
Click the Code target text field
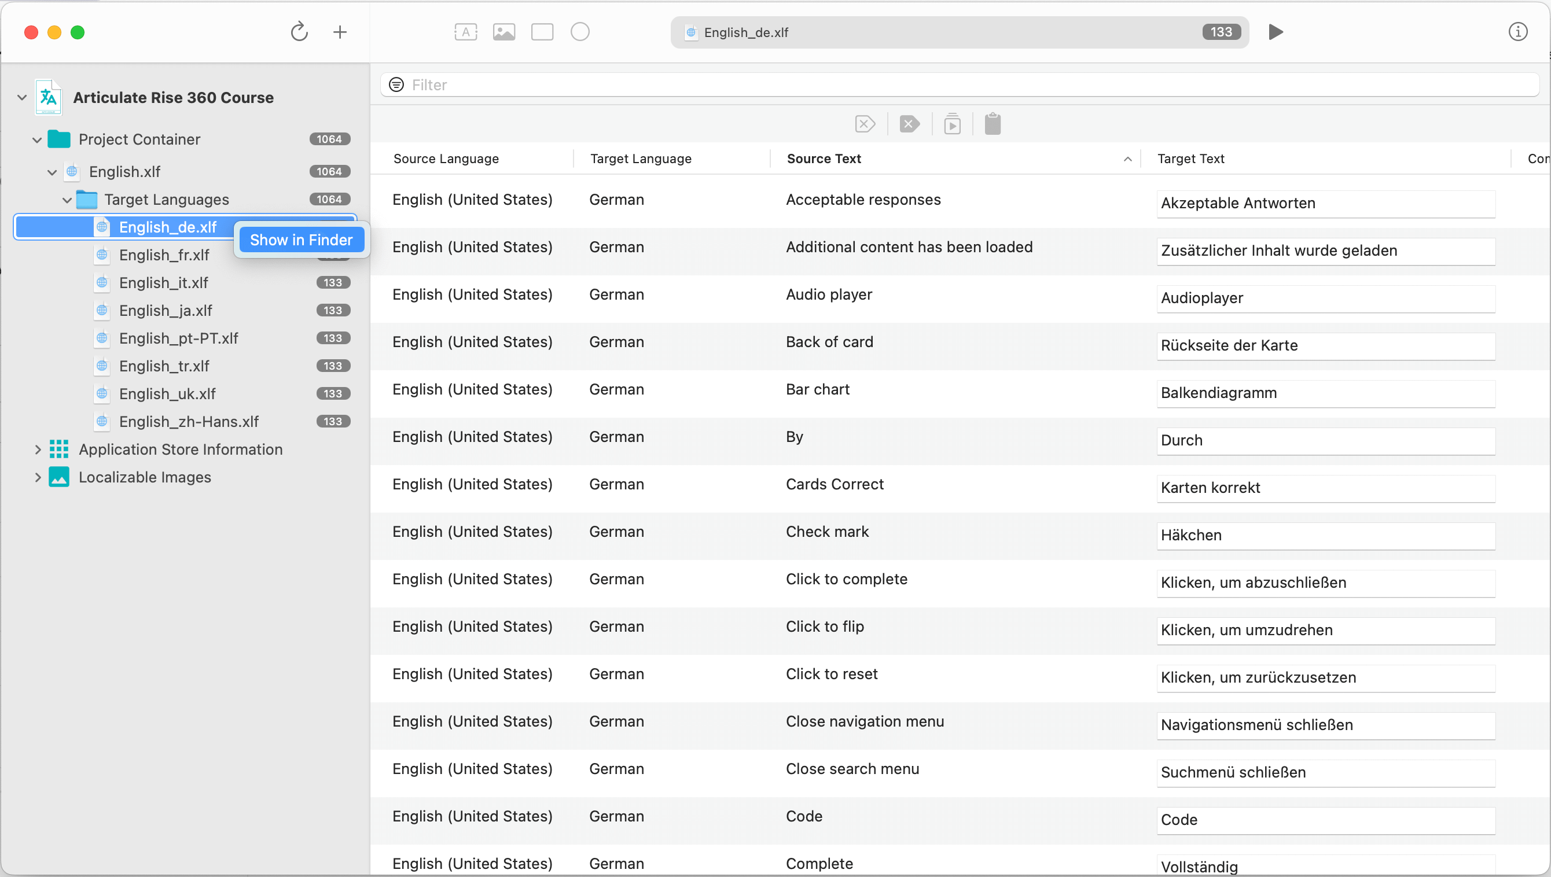pos(1326,820)
